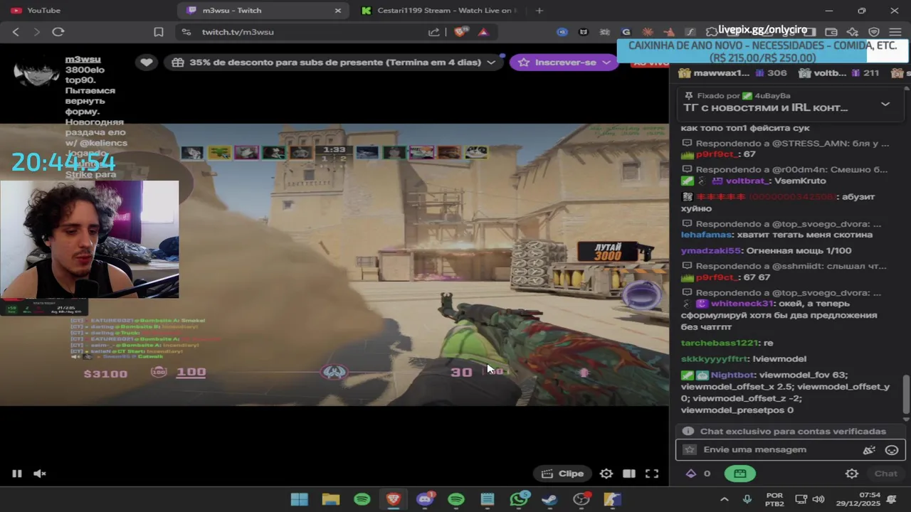Click the microphone icon in the system tray

pyautogui.click(x=747, y=499)
